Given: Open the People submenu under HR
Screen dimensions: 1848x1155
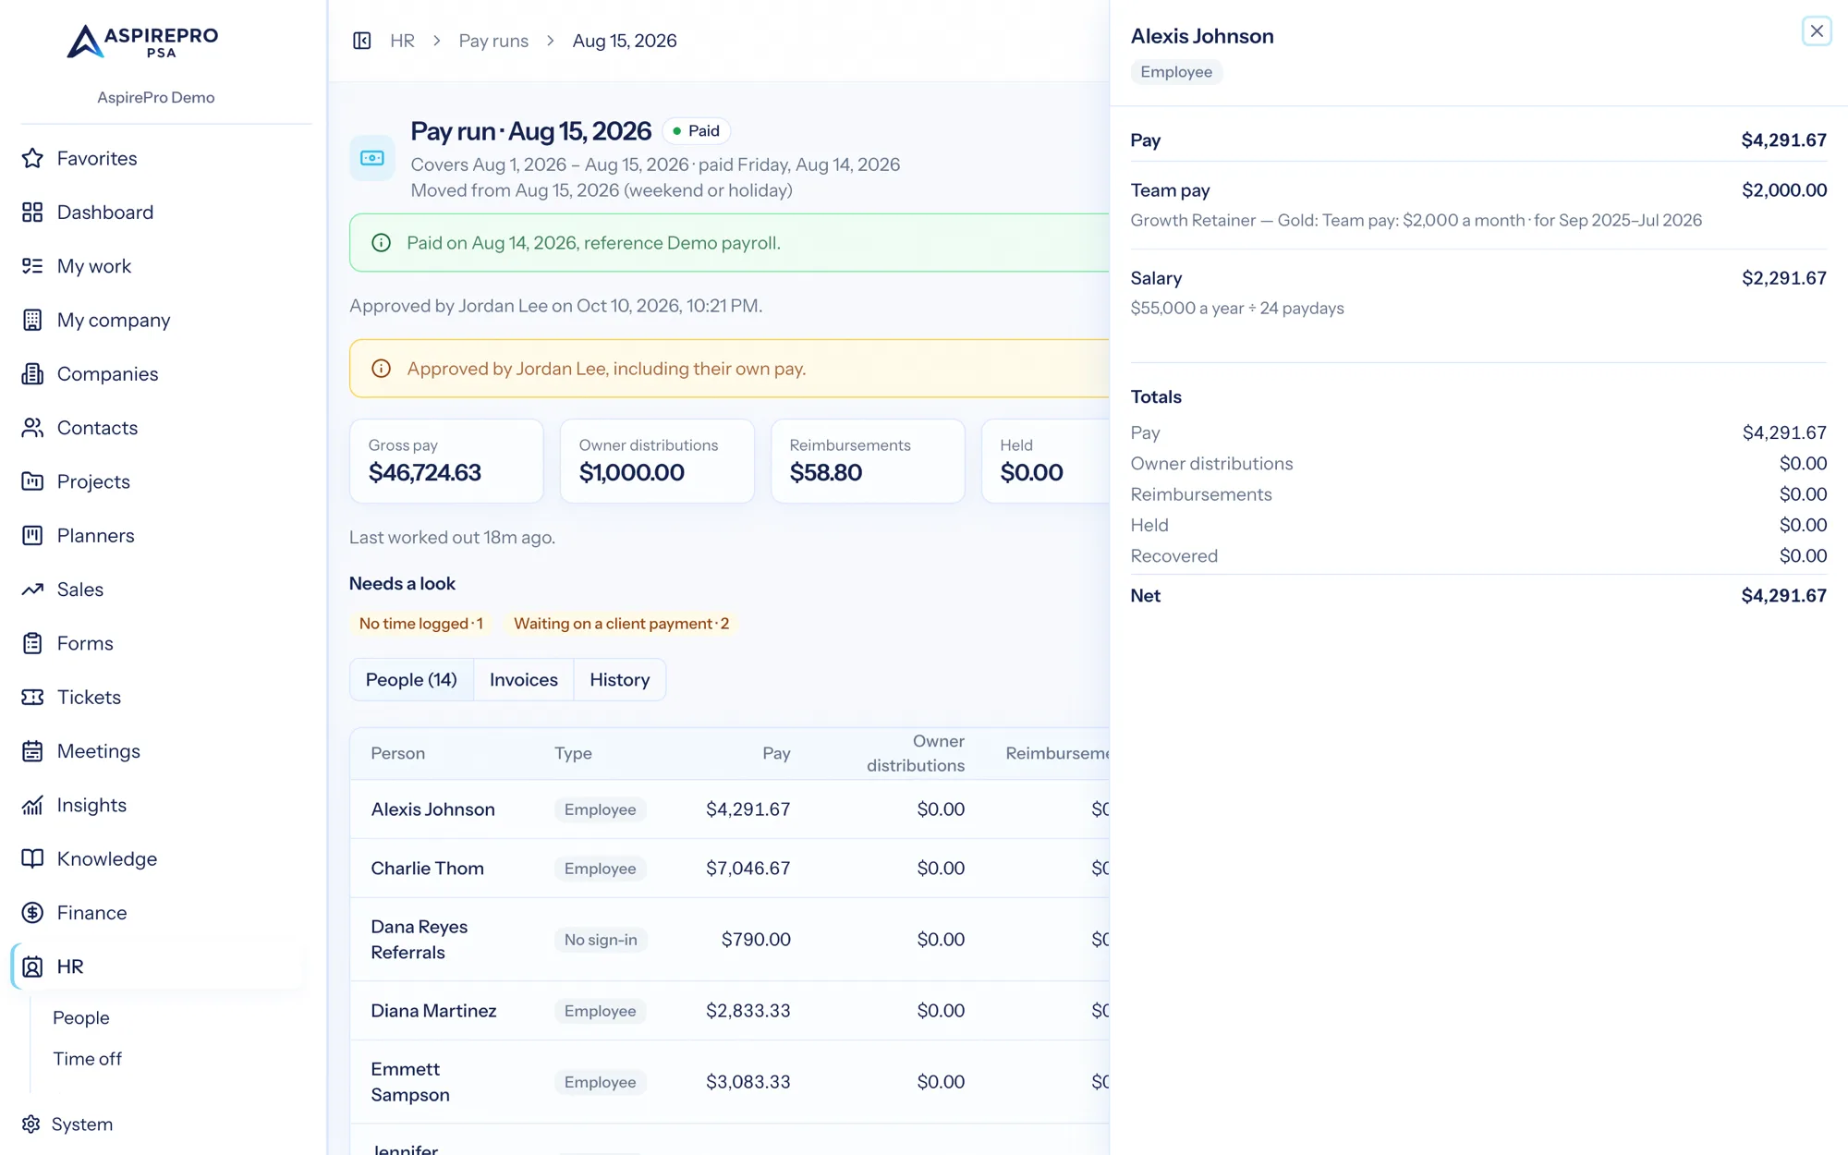Looking at the screenshot, I should 81,1017.
